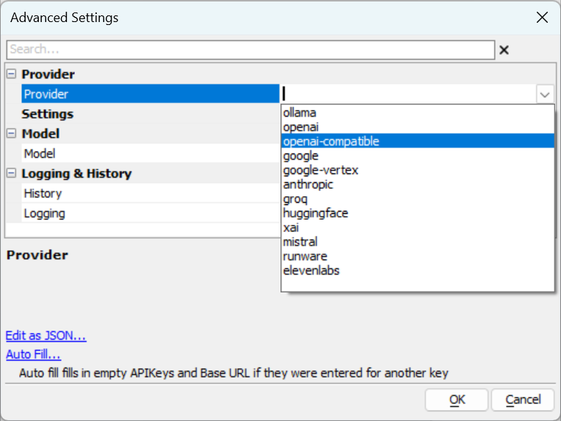Screen dimensions: 561x421
Task: Pick groq in the dropdown list
Action: coord(418,198)
